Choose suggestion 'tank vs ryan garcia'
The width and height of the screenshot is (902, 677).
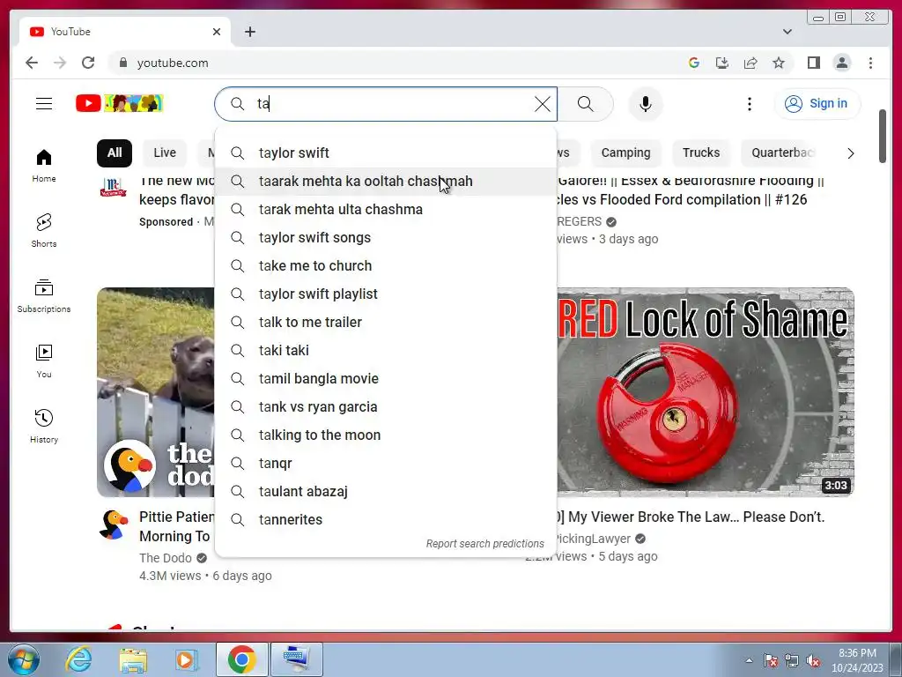386,407
